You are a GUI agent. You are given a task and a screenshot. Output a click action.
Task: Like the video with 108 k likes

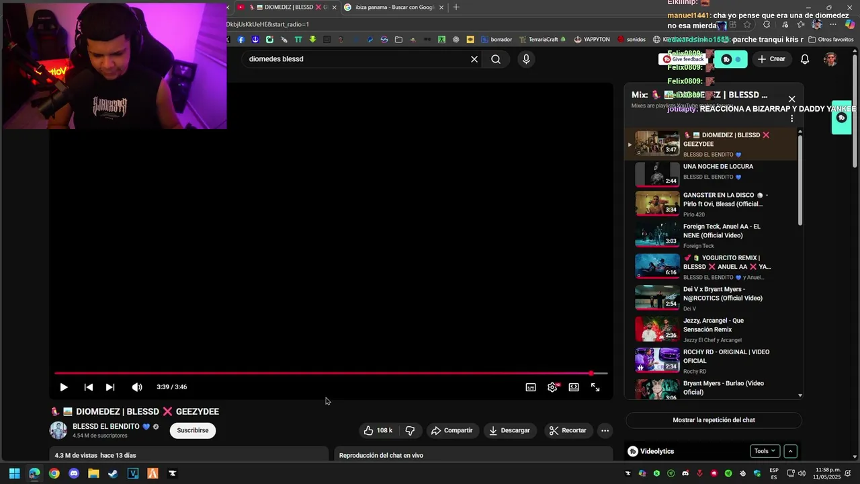(378, 430)
